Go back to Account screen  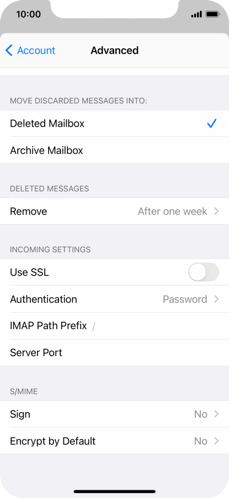(30, 50)
